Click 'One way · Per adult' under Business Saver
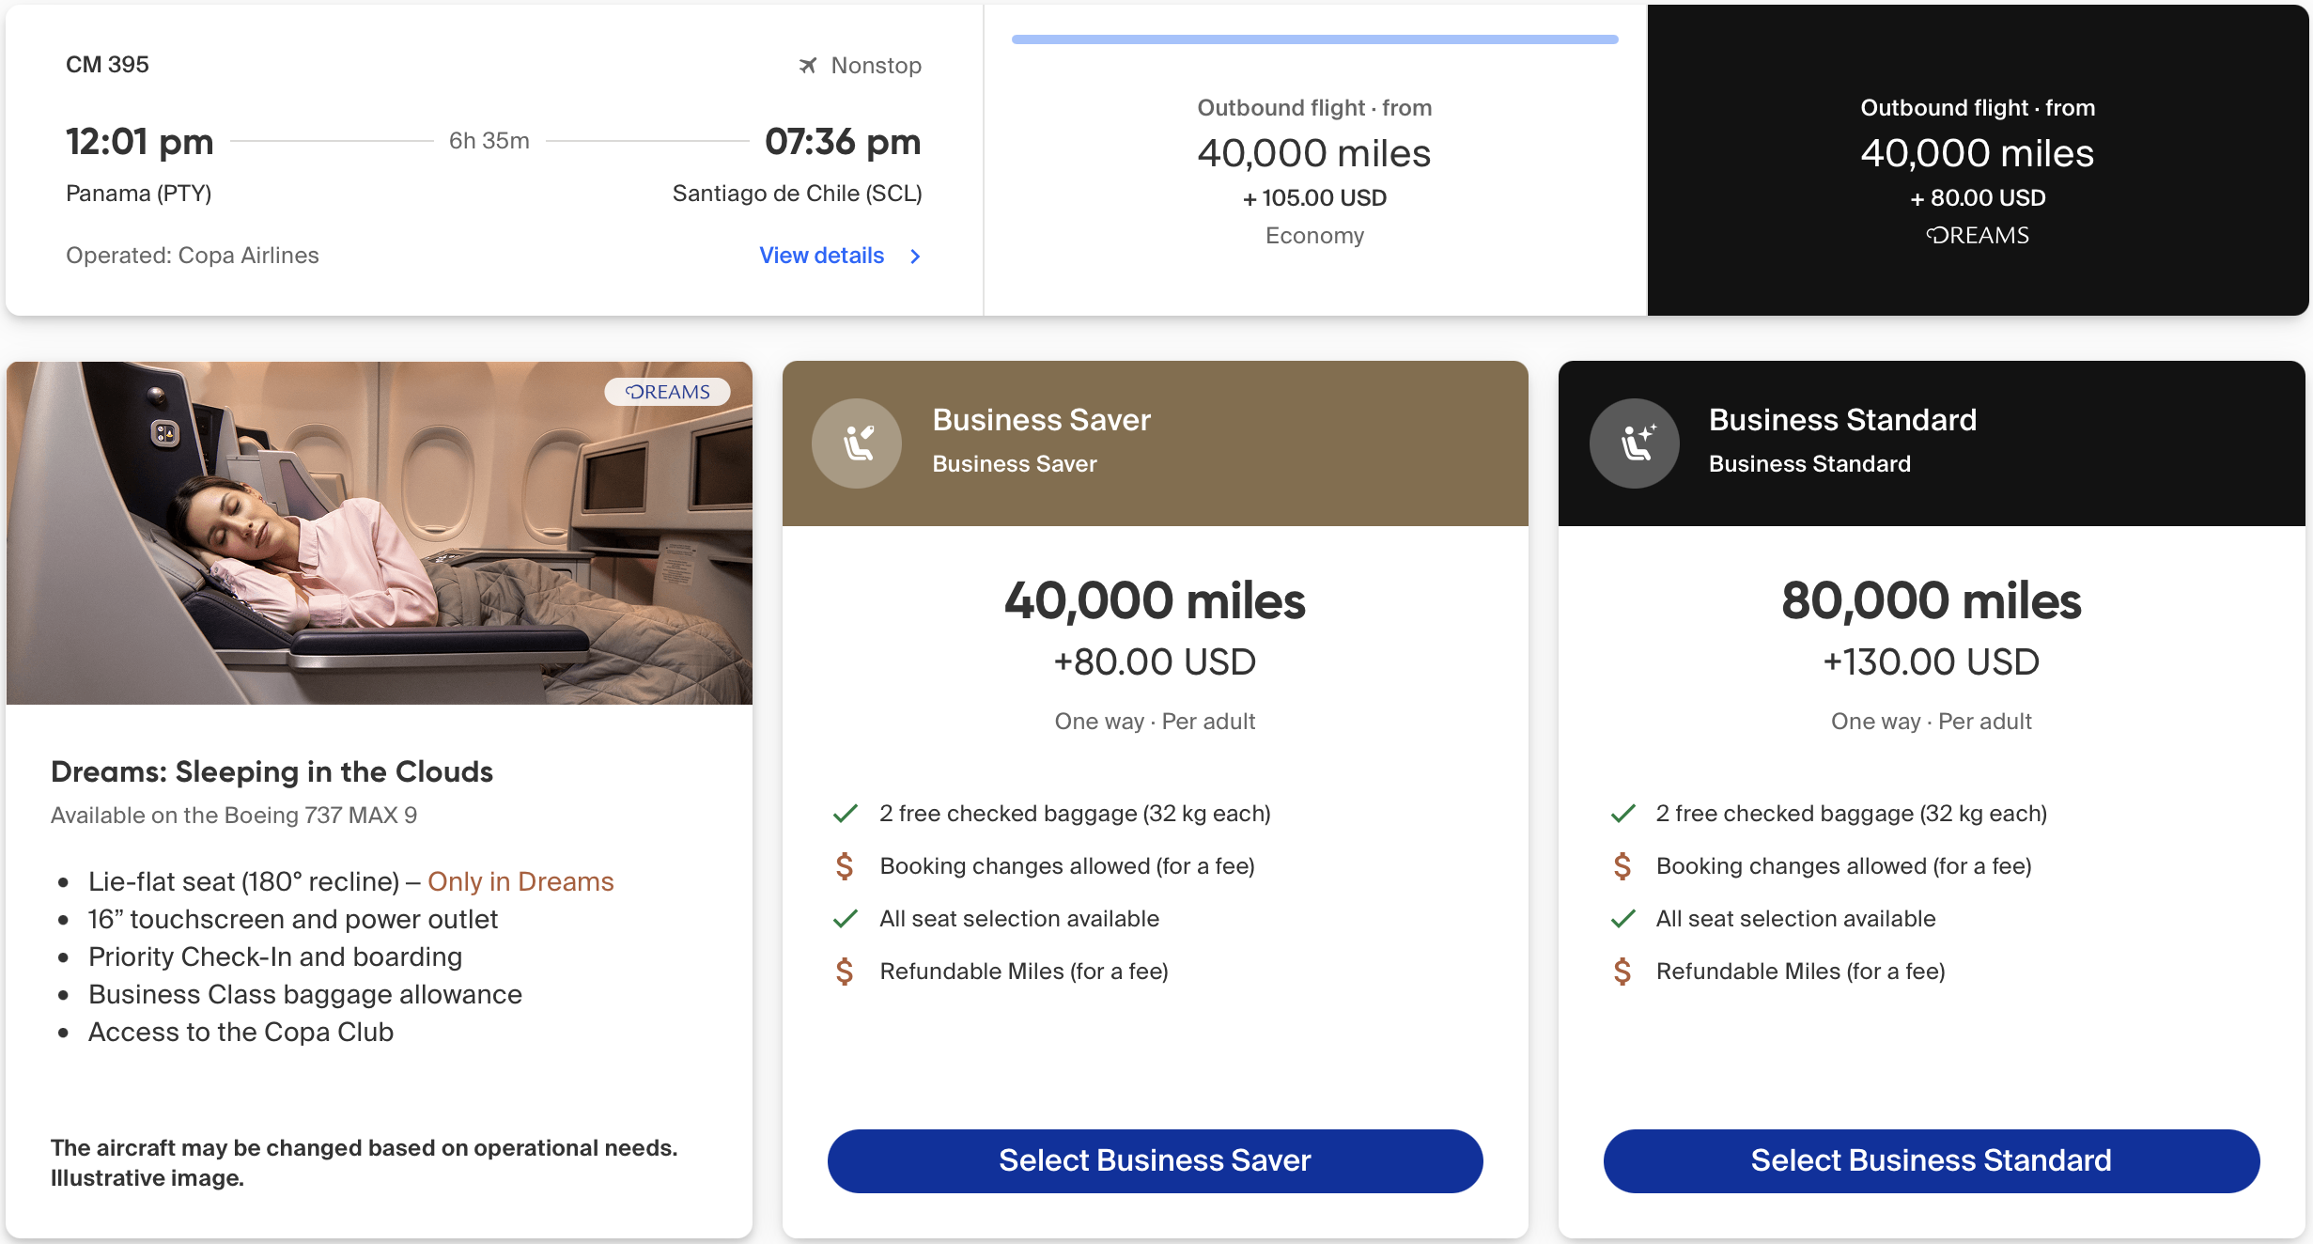The height and width of the screenshot is (1244, 2313). point(1155,722)
